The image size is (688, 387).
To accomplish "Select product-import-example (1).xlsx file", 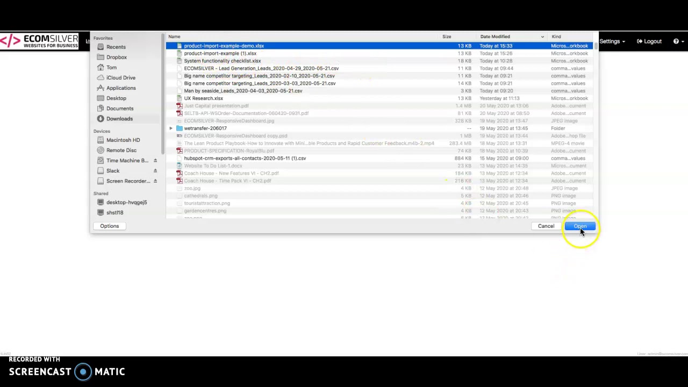I will pyautogui.click(x=379, y=53).
